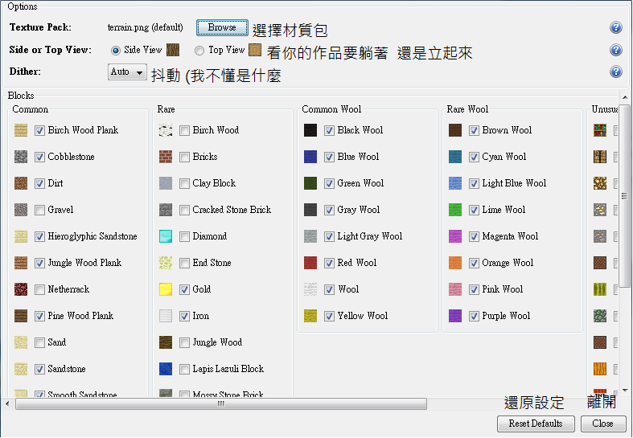Click the Cyan Wool color swatch

(455, 157)
